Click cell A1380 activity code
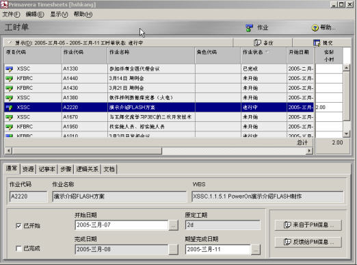Image resolution: width=357 pixels, height=265 pixels. click(84, 98)
